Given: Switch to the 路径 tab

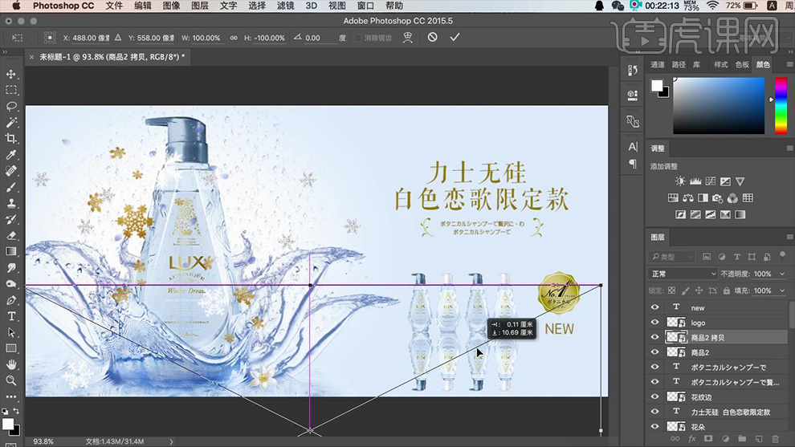Looking at the screenshot, I should [x=679, y=64].
